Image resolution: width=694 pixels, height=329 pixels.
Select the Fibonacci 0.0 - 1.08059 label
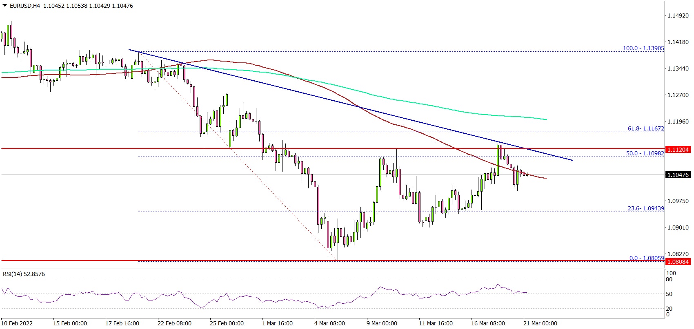click(646, 258)
